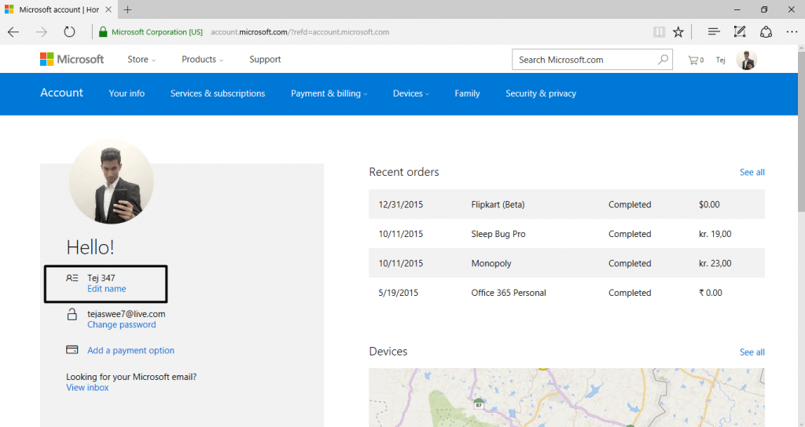Click the vertical scrollbar thumb

coord(801,131)
